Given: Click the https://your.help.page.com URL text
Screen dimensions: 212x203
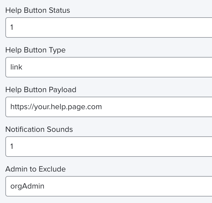Looking at the screenshot, I should pos(56,107).
